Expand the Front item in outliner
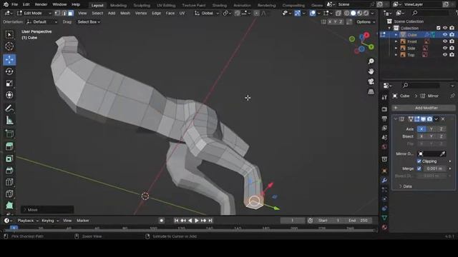458x257 pixels. (x=396, y=41)
